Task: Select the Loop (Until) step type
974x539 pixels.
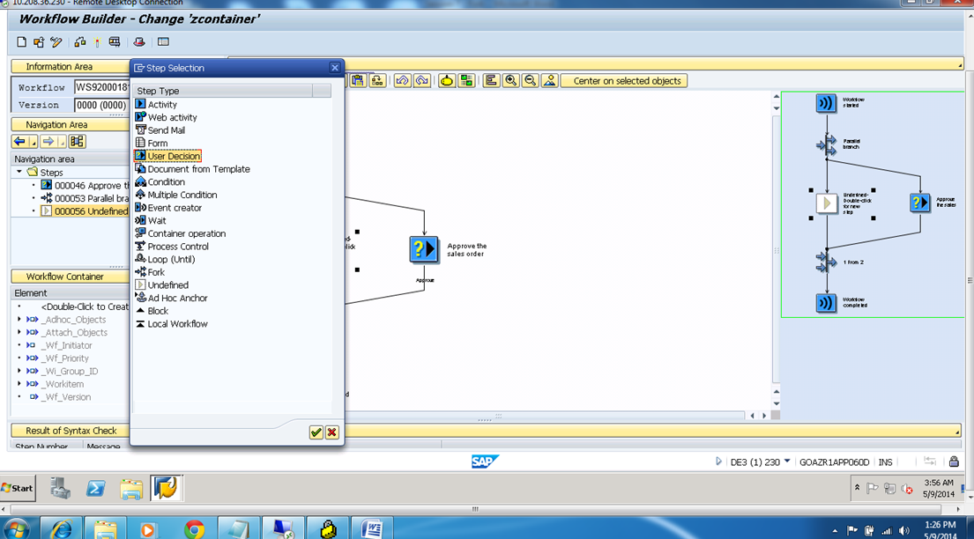Action: [x=167, y=259]
